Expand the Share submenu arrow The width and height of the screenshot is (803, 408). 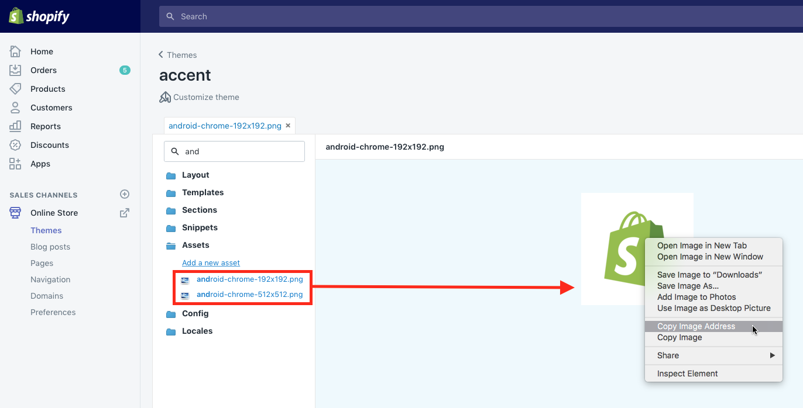coord(771,355)
